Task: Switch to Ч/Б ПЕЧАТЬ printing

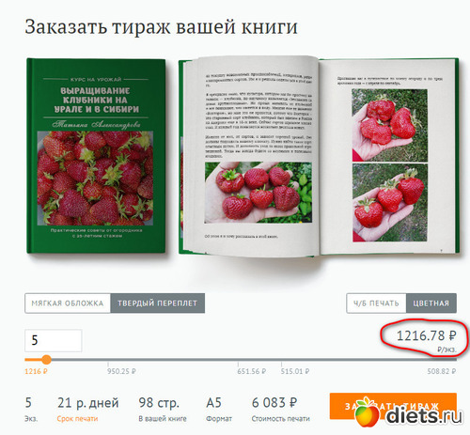Action: (376, 303)
